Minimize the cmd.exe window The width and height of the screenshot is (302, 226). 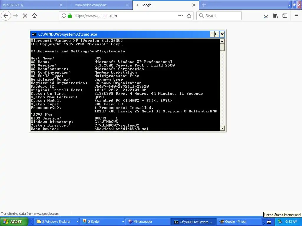pos(212,34)
